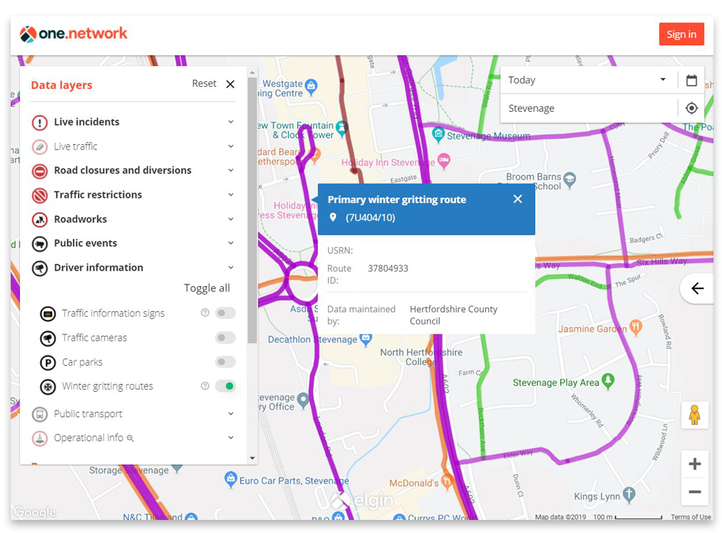This screenshot has width=722, height=533.
Task: Disable the Winter gritting routes toggle
Action: click(x=225, y=386)
